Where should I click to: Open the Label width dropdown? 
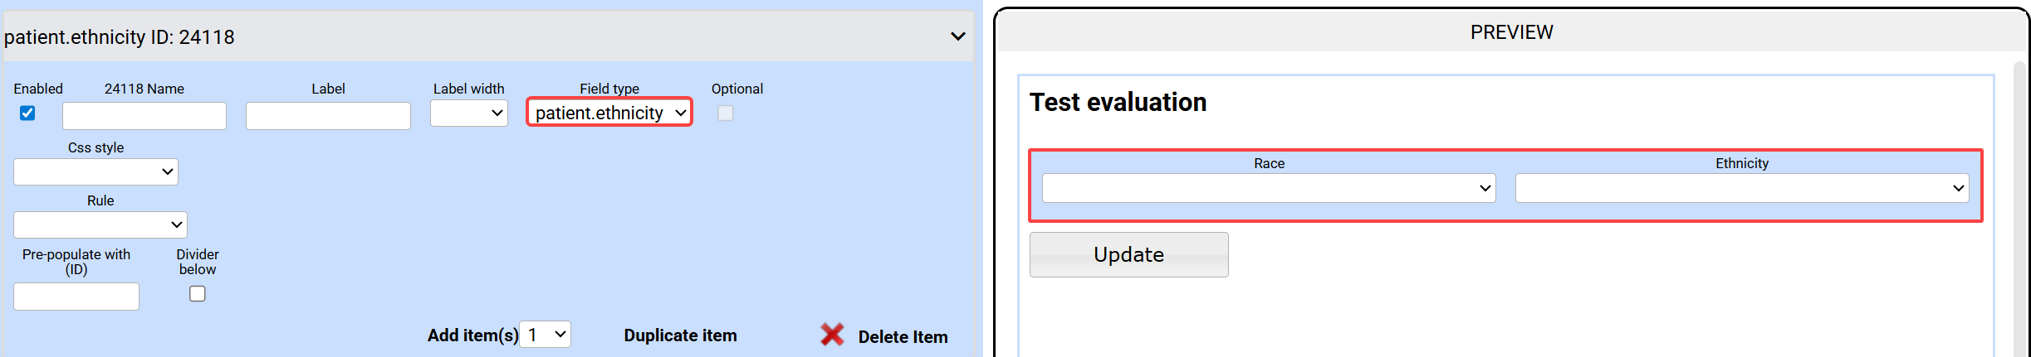(469, 113)
